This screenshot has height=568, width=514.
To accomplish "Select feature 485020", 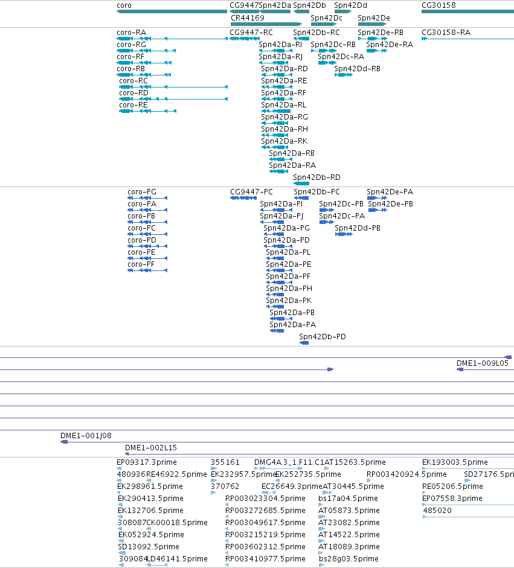I will tap(468, 517).
